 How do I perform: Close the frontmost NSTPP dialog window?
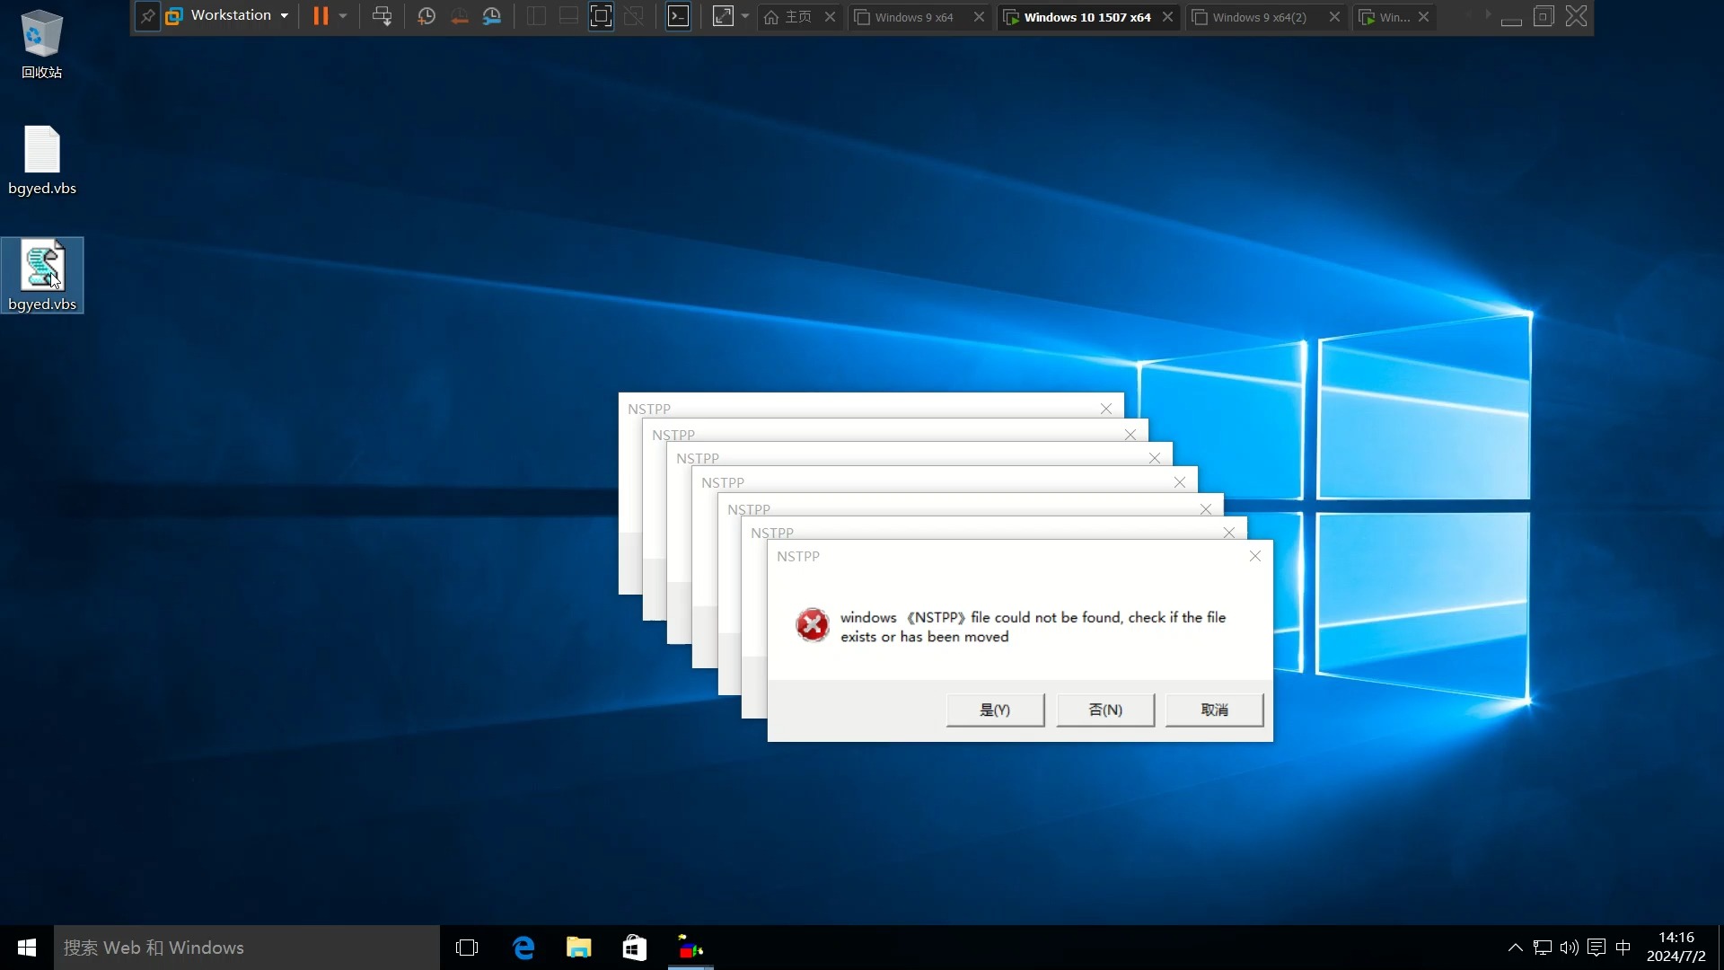click(1255, 557)
